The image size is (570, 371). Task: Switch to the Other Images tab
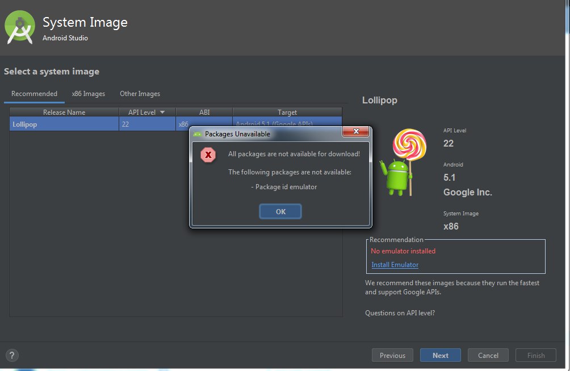[140, 94]
